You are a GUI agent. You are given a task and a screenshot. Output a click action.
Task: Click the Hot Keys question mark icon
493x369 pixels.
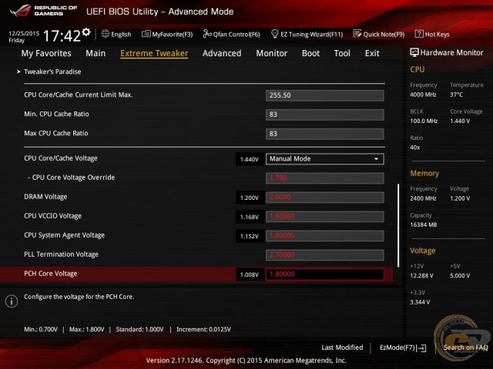(419, 34)
